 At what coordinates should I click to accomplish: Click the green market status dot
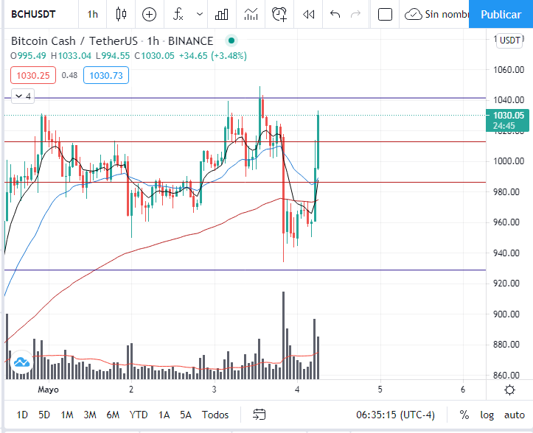pyautogui.click(x=231, y=41)
